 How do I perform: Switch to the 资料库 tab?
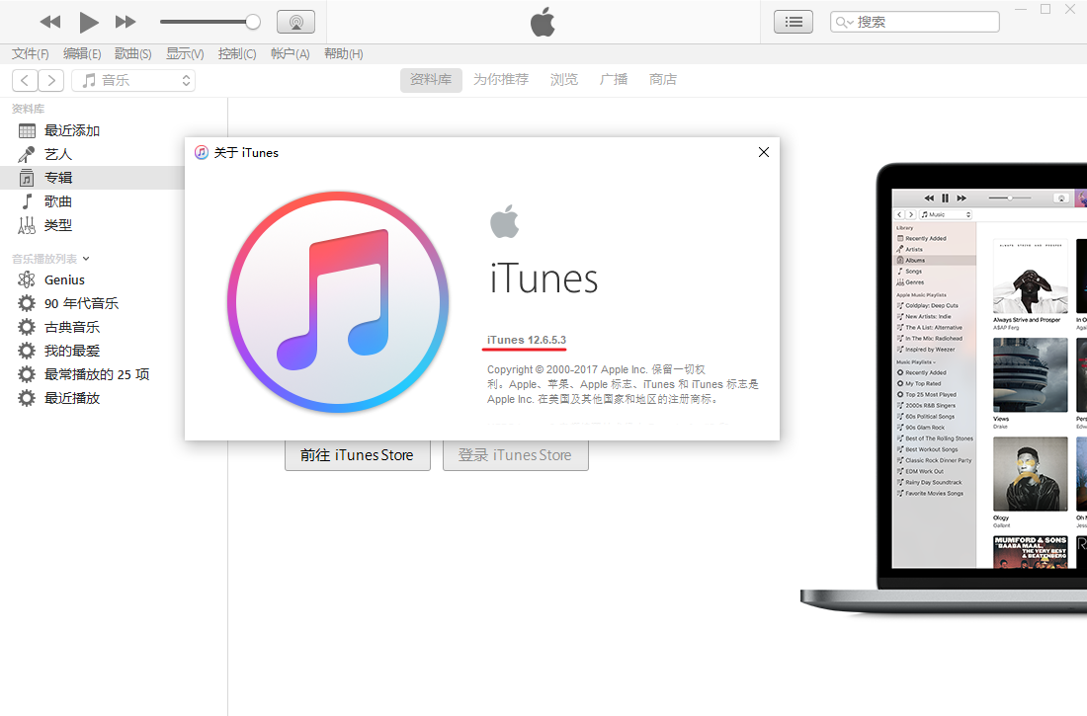(x=431, y=80)
